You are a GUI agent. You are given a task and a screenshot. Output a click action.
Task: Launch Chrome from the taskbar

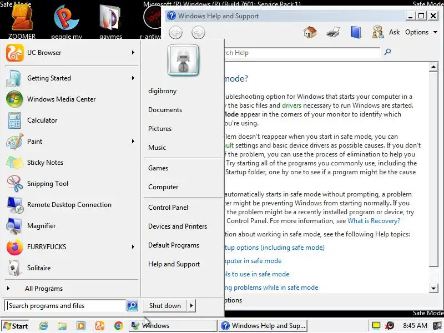[119, 326]
